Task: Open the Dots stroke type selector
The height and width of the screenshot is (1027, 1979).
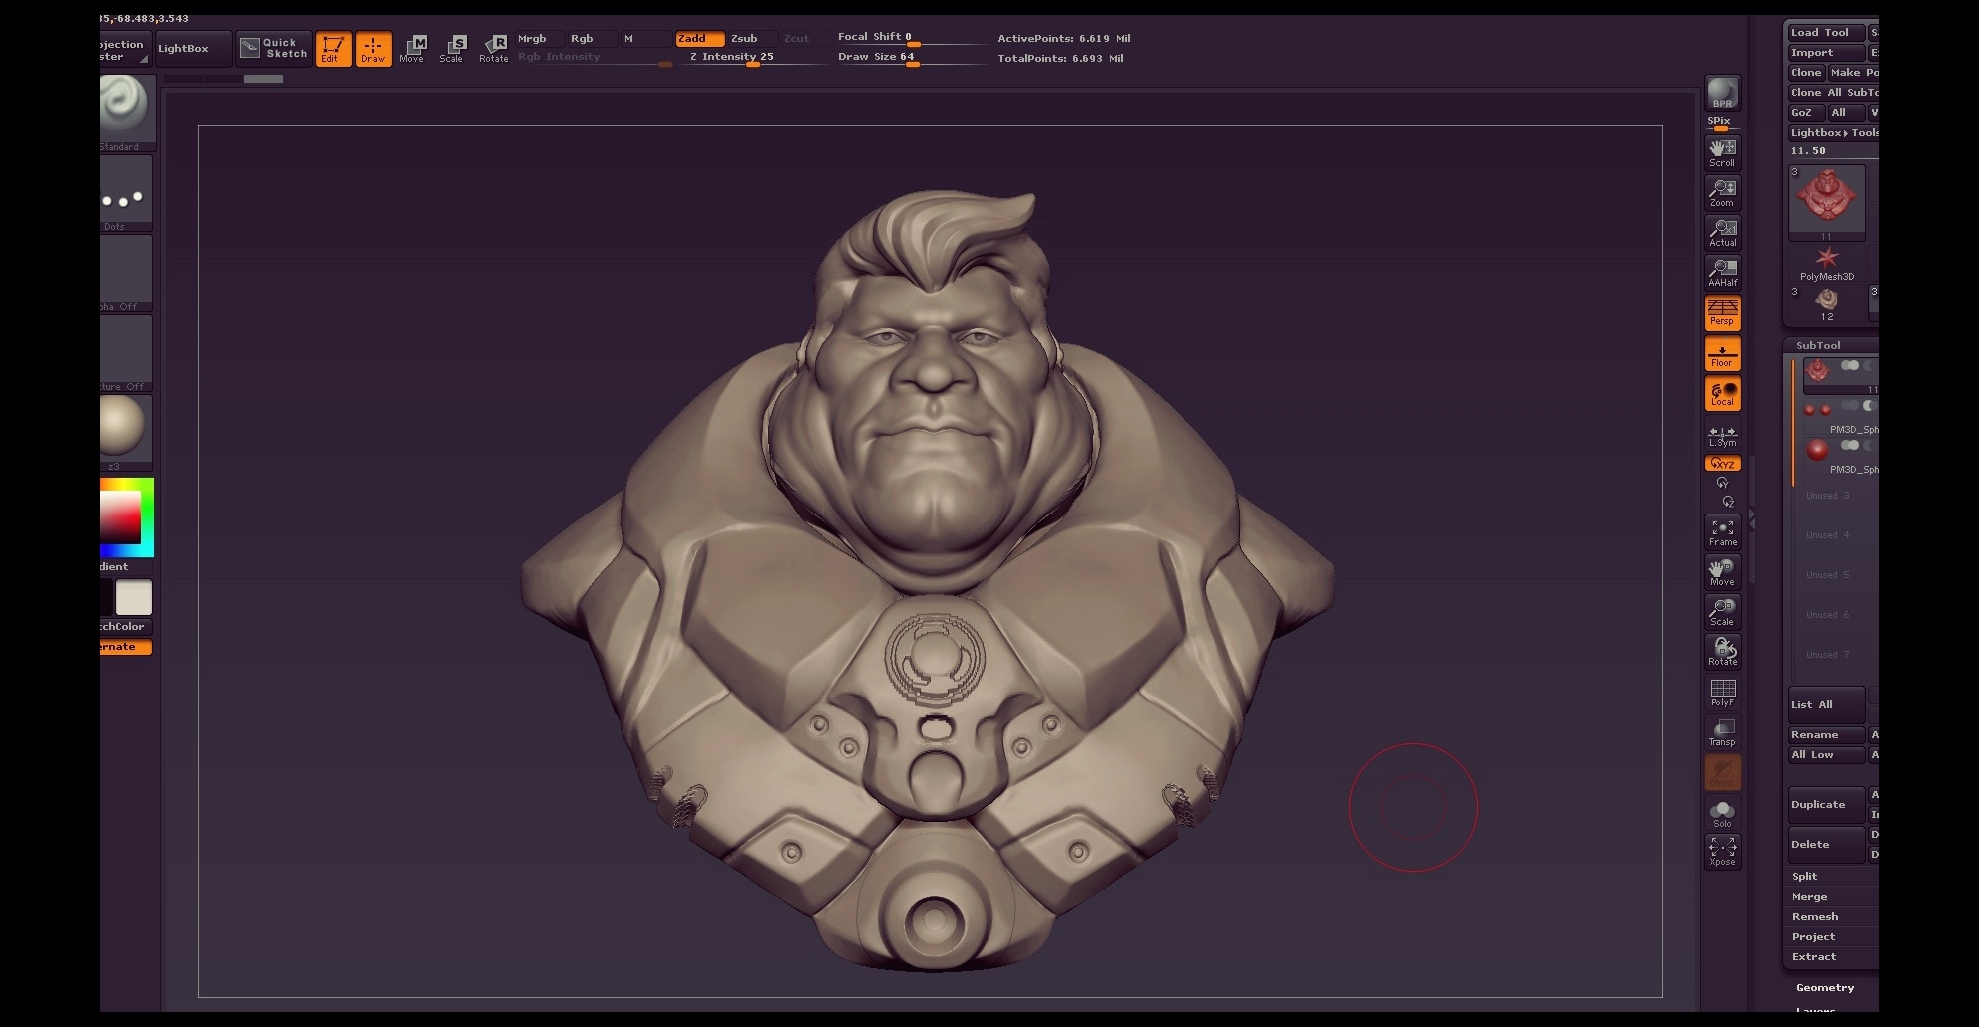Action: [126, 194]
